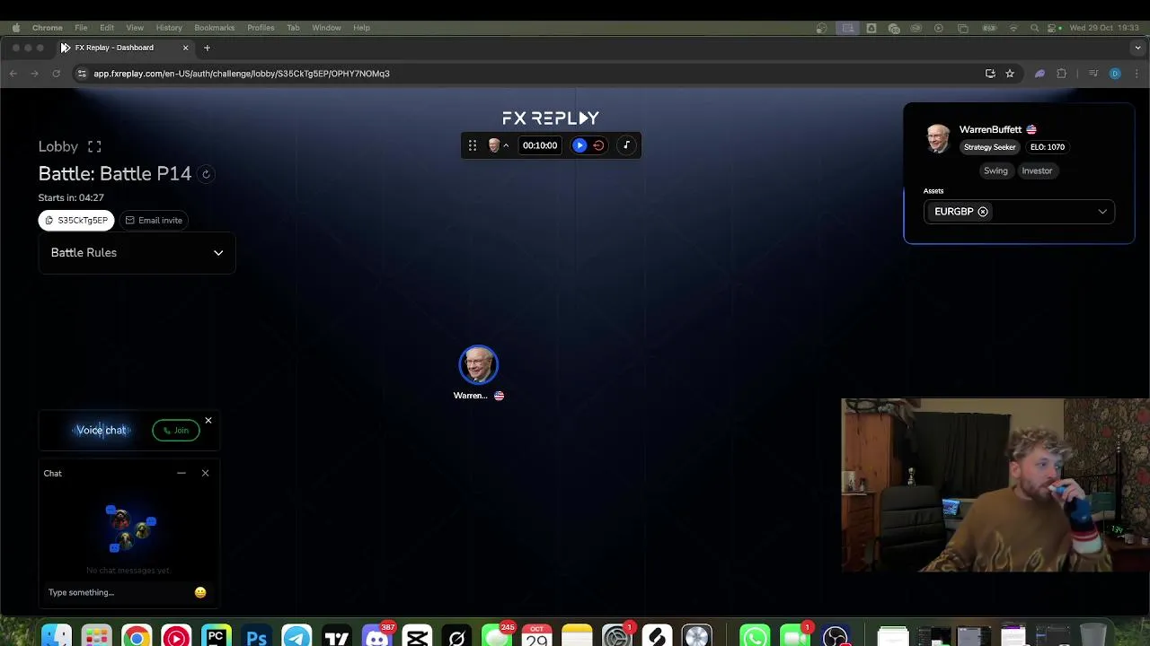
Task: Open Spotlight search in the menu bar
Action: 1035,28
